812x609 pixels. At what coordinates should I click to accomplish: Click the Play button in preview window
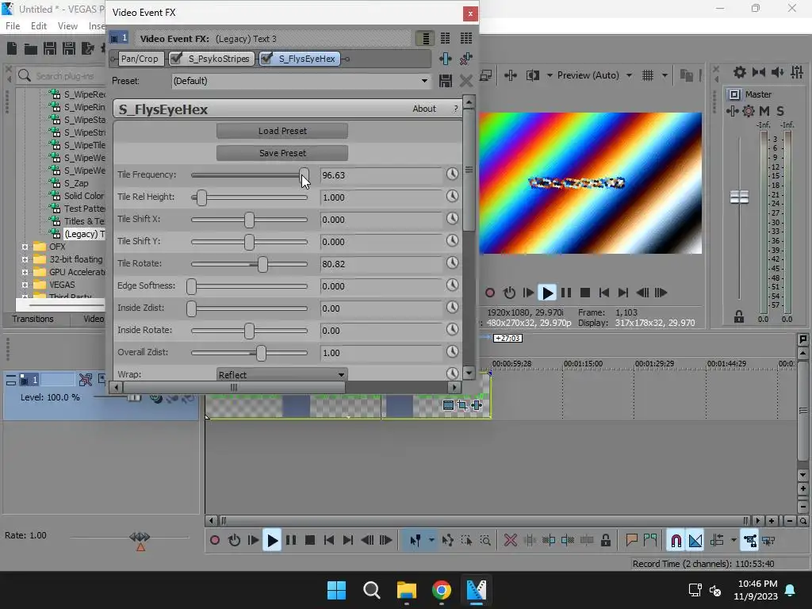[547, 293]
